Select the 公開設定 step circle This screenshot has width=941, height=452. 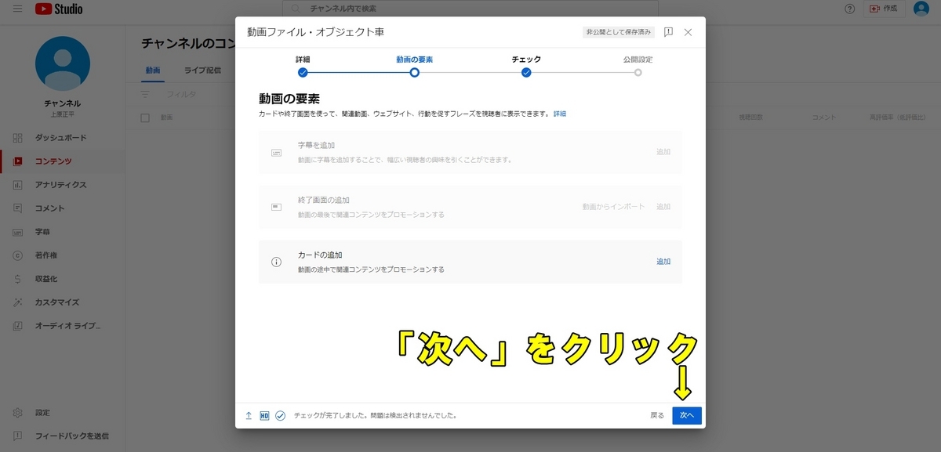click(x=638, y=71)
